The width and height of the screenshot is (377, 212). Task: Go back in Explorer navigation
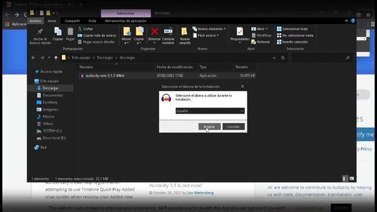click(34, 58)
